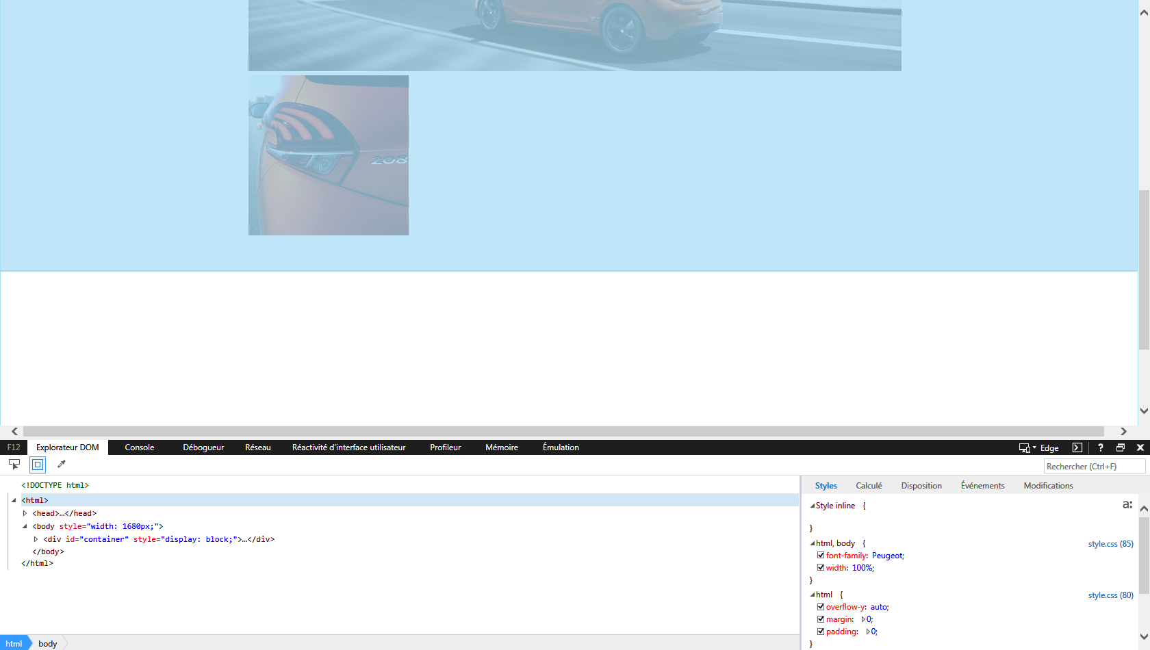1150x650 pixels.
Task: Select the html breadcrumb item
Action: pos(14,643)
